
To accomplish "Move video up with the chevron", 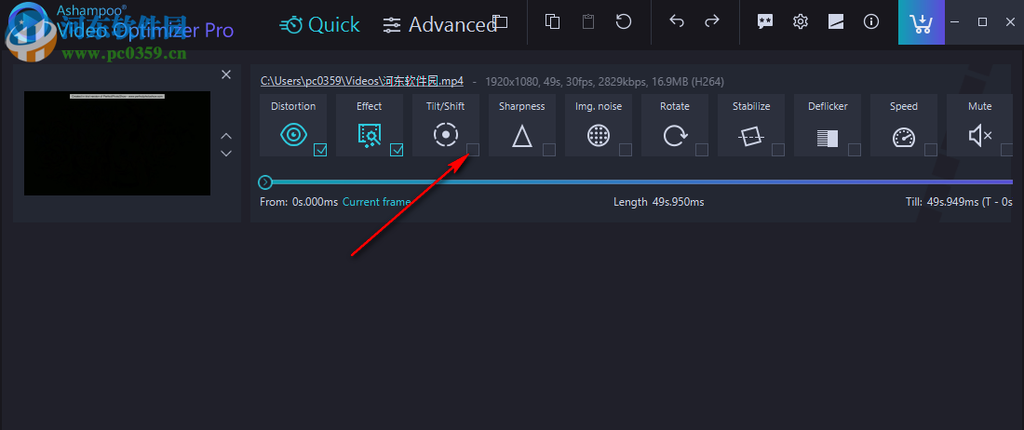I will [x=226, y=136].
